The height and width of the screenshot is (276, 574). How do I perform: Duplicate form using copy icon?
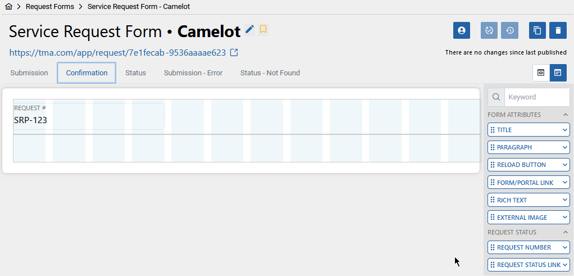[x=537, y=30]
